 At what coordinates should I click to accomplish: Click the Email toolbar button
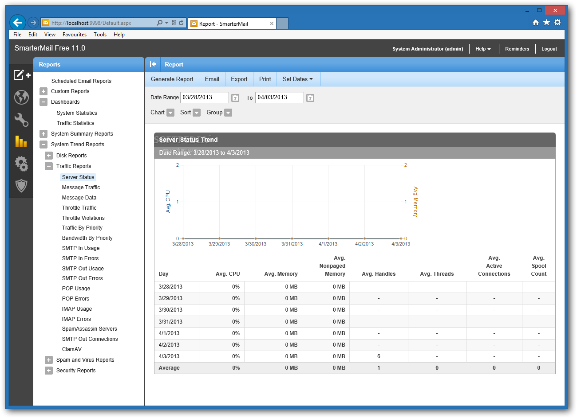[212, 79]
